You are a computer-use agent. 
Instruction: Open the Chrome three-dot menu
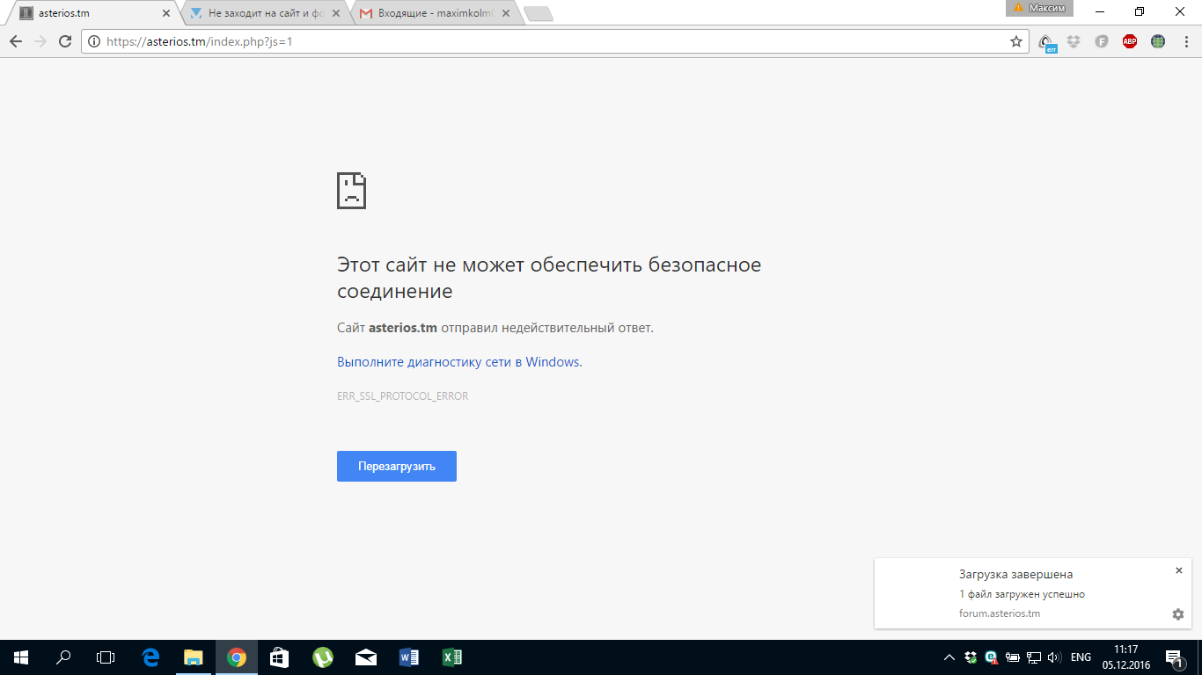1185,41
